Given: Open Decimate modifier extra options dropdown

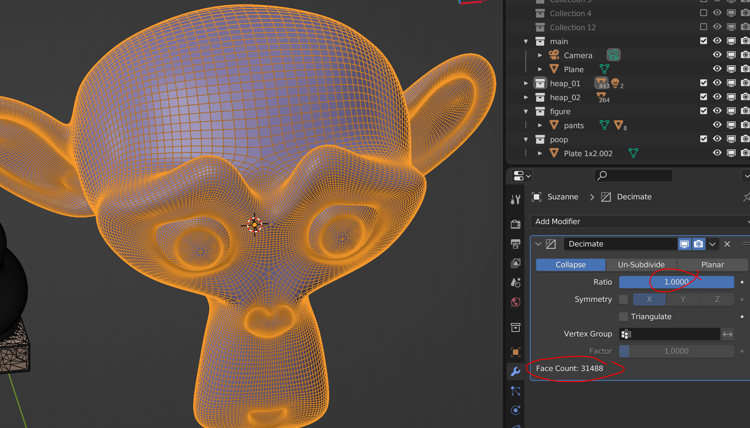Looking at the screenshot, I should point(712,244).
